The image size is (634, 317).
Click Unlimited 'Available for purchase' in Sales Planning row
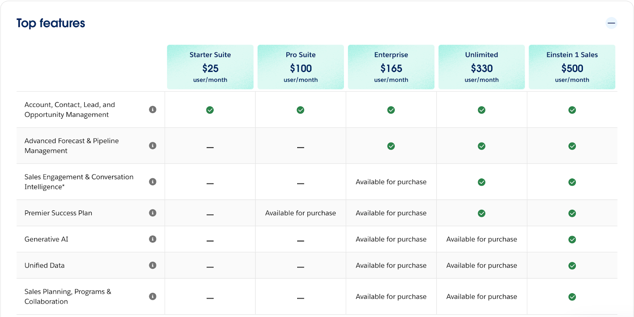pos(481,296)
